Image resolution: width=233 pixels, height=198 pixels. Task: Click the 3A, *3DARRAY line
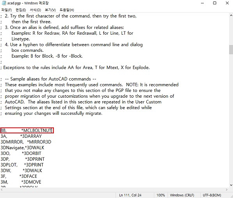[x=21, y=136]
